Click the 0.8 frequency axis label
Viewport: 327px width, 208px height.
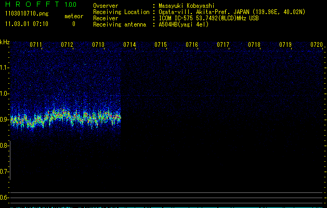pos(4,146)
